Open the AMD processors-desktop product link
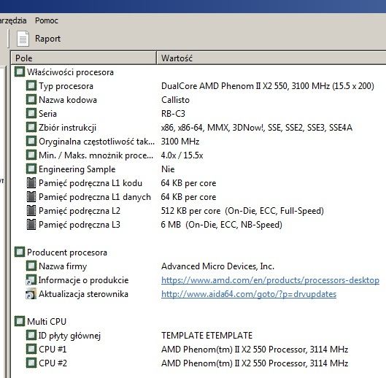The height and width of the screenshot is (378, 386). [x=270, y=280]
